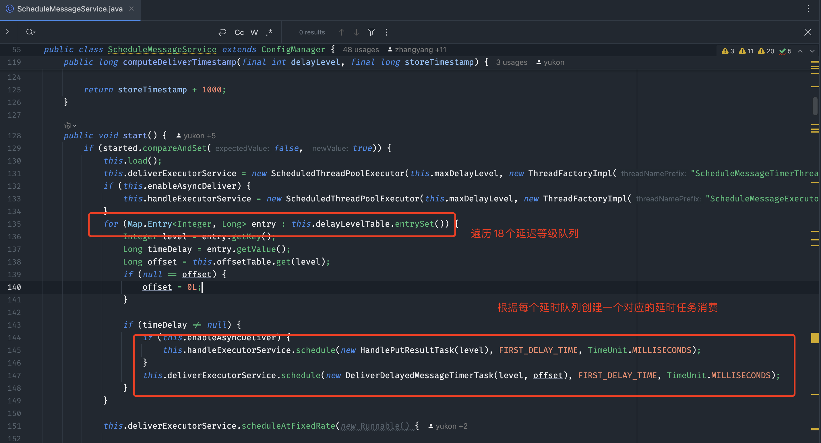821x443 pixels.
Task: Toggle whole Words search option W
Action: (x=254, y=32)
